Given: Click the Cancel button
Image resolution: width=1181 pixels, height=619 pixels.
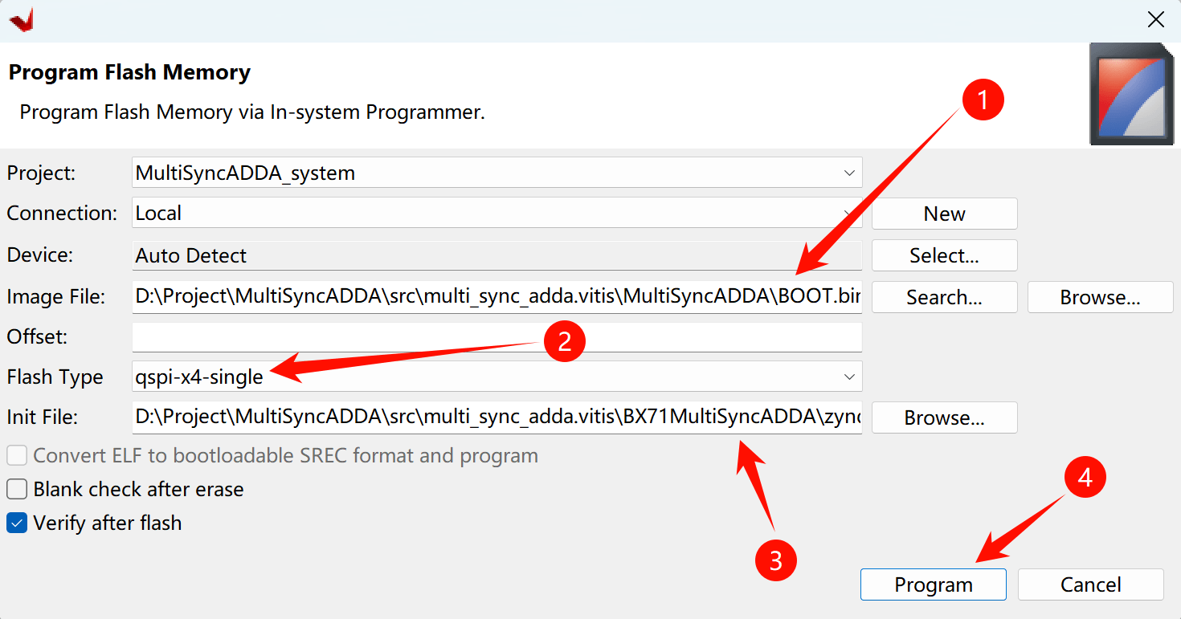Looking at the screenshot, I should (1090, 584).
